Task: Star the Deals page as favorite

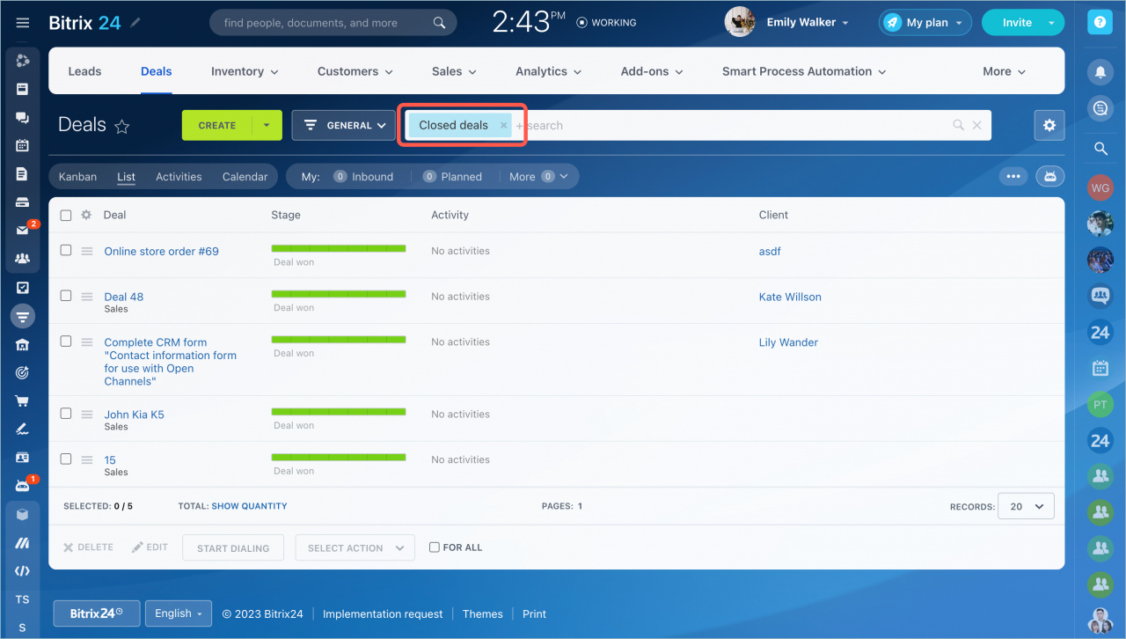Action: (x=122, y=127)
